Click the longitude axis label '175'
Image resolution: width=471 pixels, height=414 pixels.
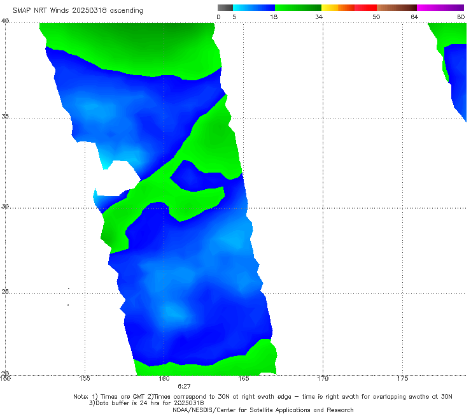point(402,378)
